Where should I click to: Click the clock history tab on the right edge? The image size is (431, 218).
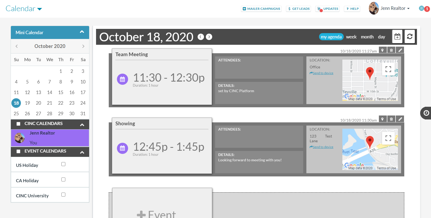click(x=426, y=113)
